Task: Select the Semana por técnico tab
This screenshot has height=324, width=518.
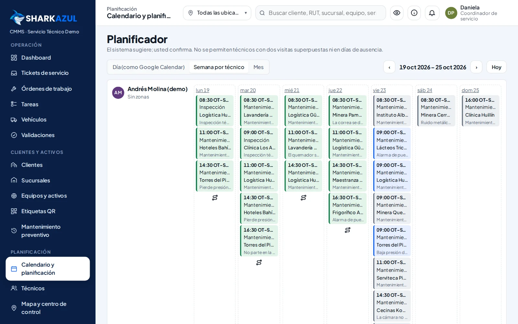Action: click(219, 67)
